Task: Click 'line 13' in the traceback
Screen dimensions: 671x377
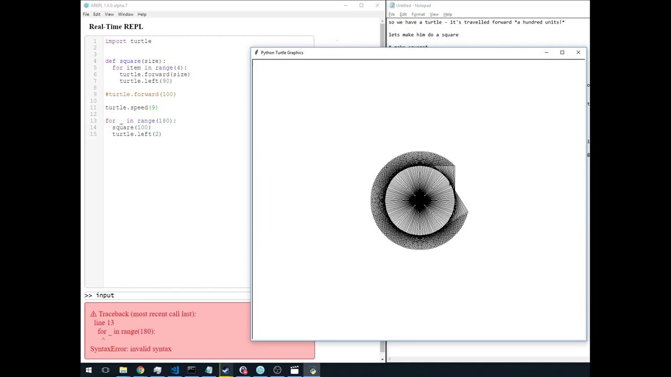Action: click(x=104, y=323)
